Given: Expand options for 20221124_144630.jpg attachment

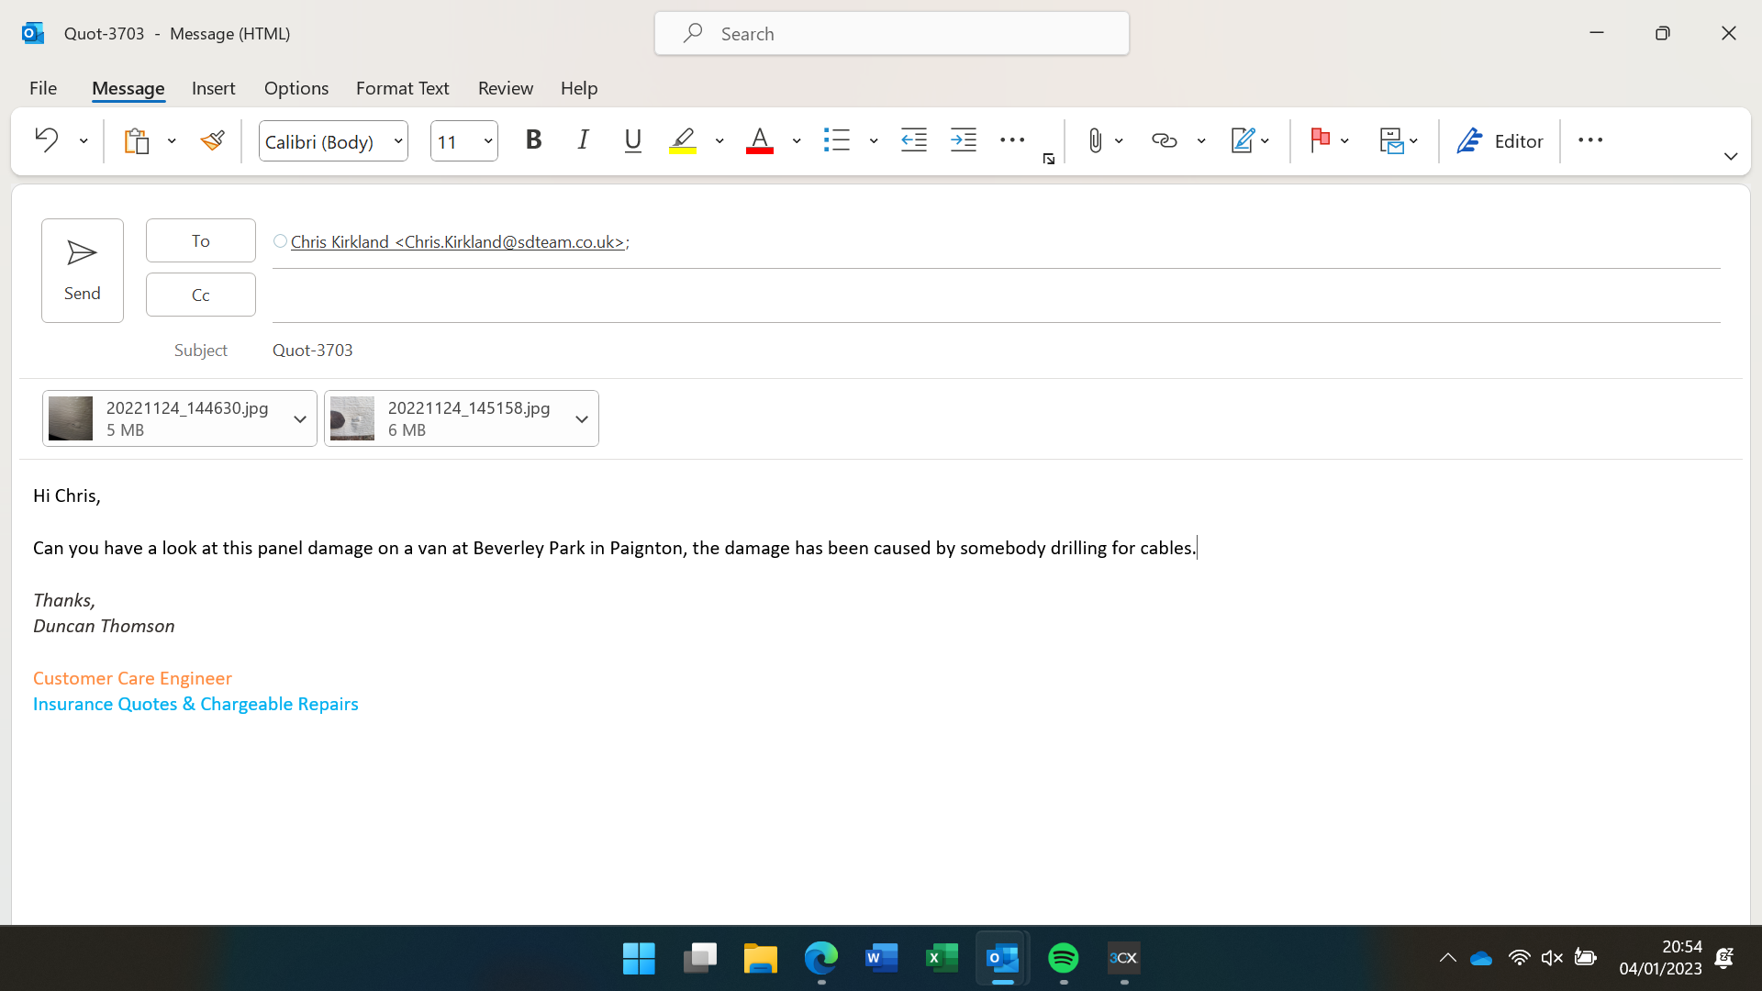Looking at the screenshot, I should coord(299,419).
